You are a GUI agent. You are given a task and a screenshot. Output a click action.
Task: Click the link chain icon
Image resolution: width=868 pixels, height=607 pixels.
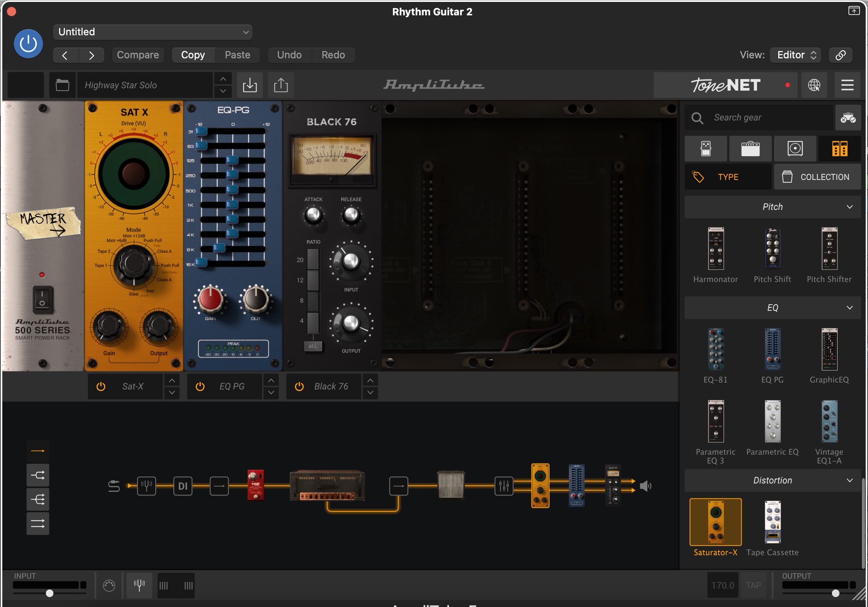coord(840,55)
